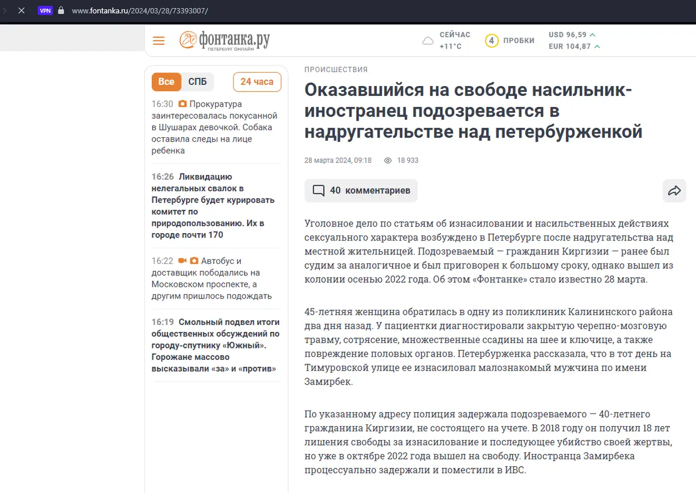Open the ПРОБКИ traffic section
Viewport: 696px width, 493px height.
click(x=519, y=41)
